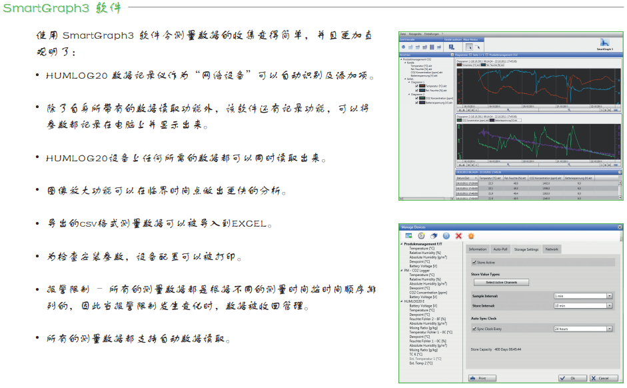Click the Ansichten panel header button

click(x=452, y=55)
